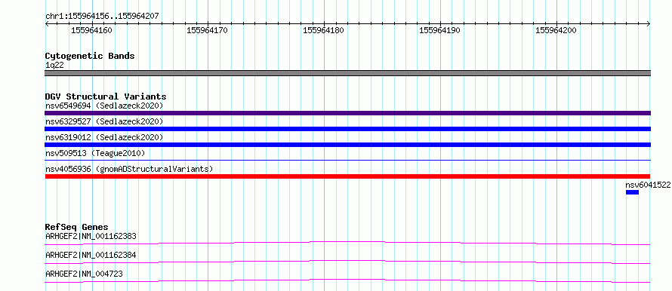Select the magenta NM_001162383 transcript line

coord(347,243)
